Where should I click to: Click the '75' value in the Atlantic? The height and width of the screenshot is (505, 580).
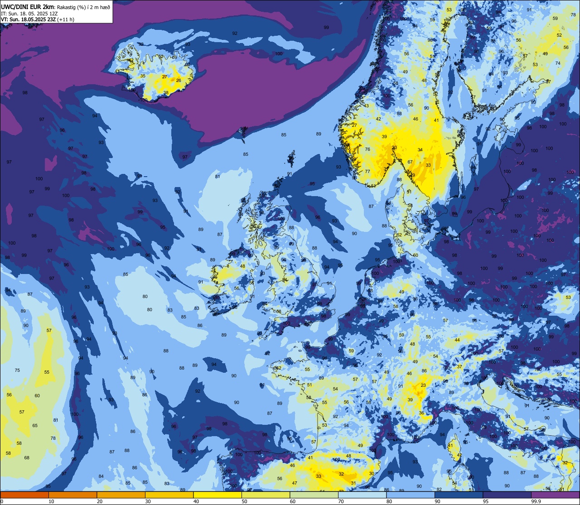(17, 370)
